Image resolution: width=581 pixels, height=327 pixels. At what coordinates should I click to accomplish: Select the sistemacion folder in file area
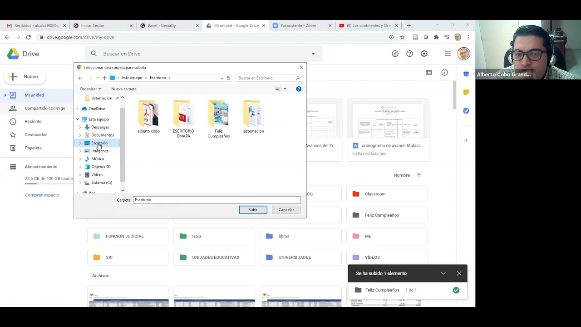click(x=253, y=117)
